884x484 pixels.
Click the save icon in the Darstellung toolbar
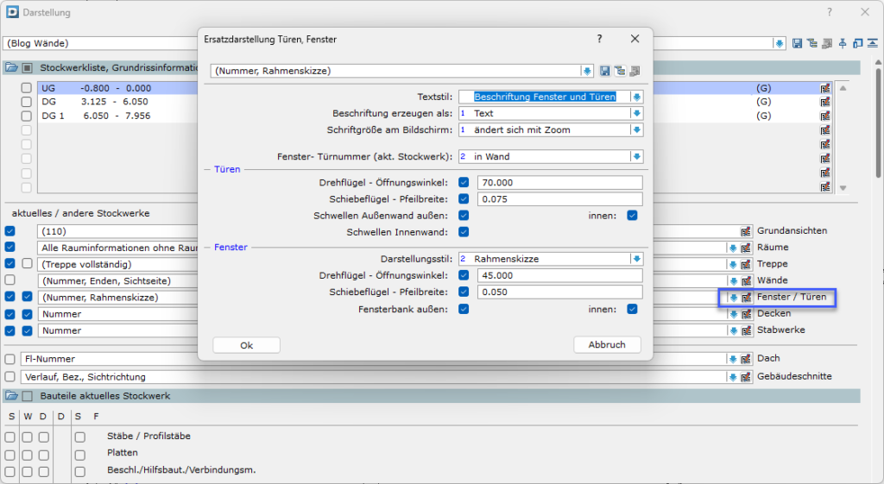(798, 43)
